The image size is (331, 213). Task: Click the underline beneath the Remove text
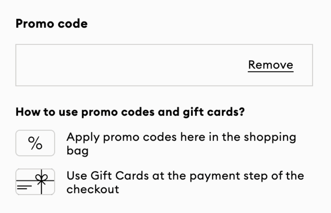(271, 72)
